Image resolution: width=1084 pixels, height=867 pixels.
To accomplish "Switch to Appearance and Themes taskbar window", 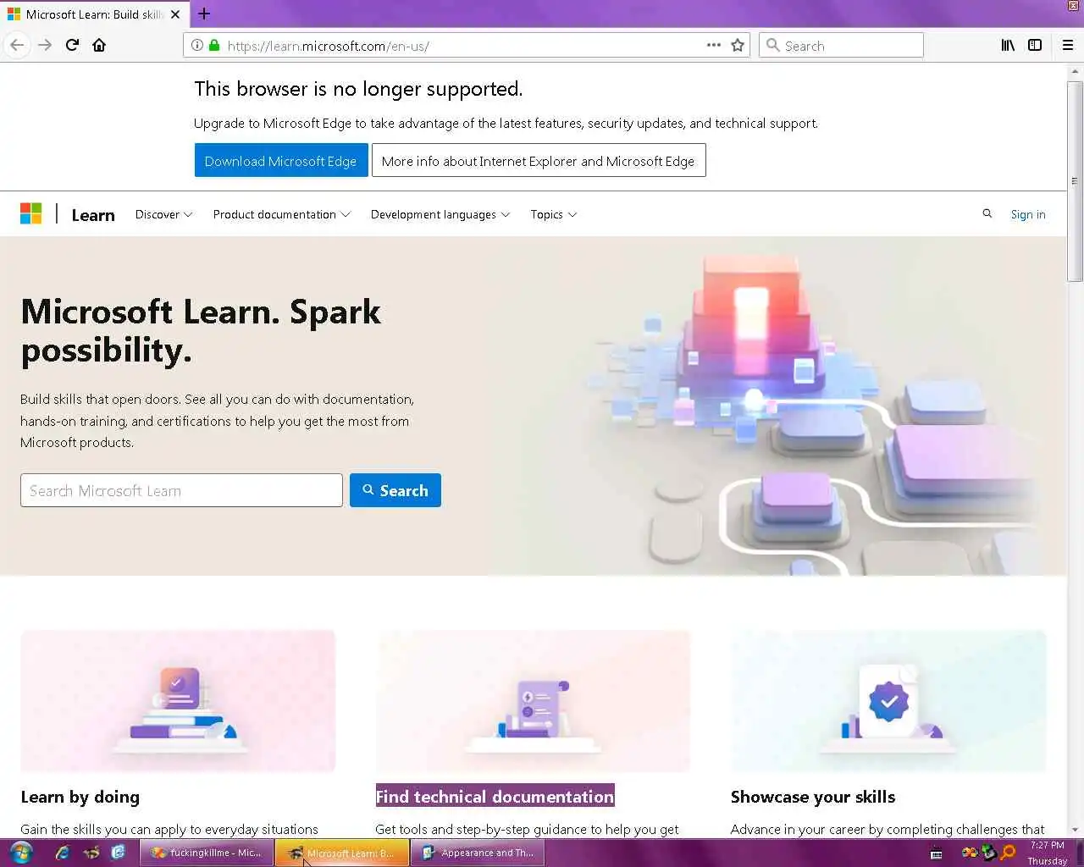I will (x=477, y=853).
